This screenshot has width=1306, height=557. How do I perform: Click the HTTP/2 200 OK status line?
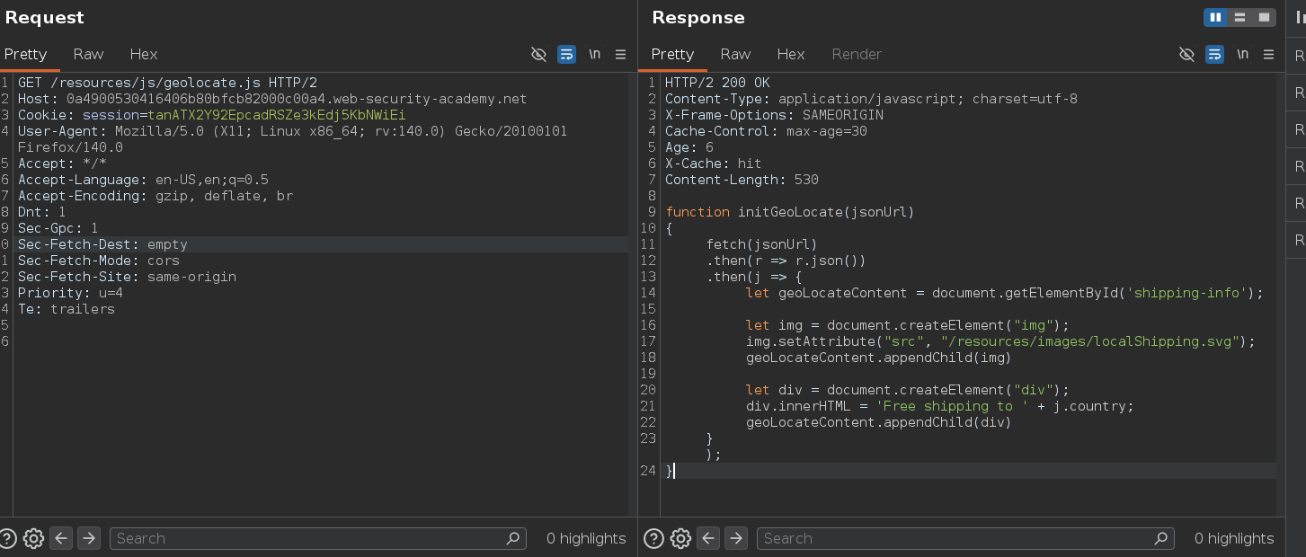717,83
